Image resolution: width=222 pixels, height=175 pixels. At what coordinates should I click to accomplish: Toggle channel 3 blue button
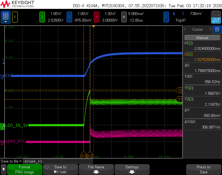coord(69,17)
